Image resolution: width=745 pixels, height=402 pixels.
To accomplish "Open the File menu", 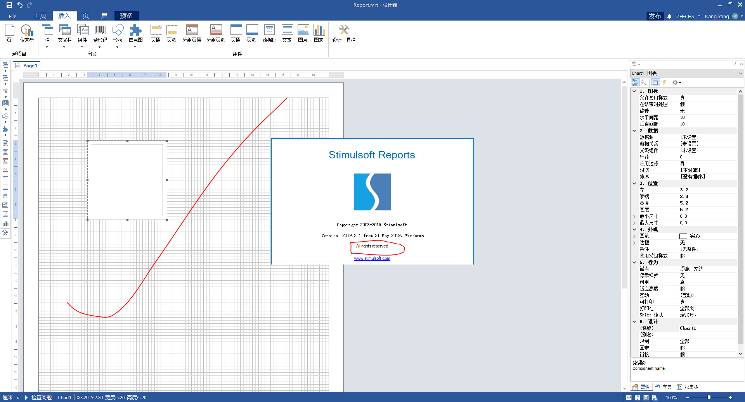I will [x=12, y=16].
